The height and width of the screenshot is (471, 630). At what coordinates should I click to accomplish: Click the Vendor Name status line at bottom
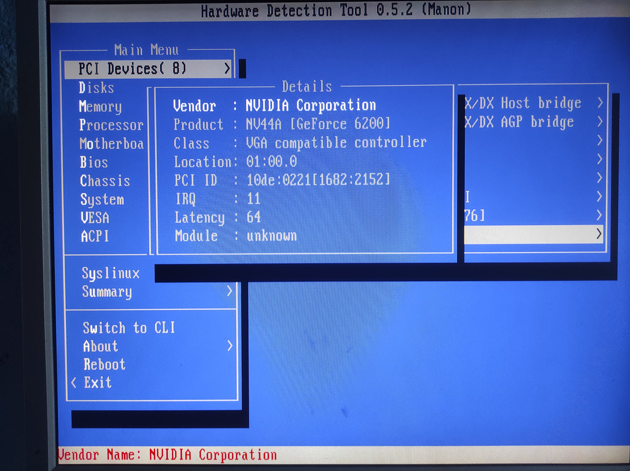[x=167, y=455]
